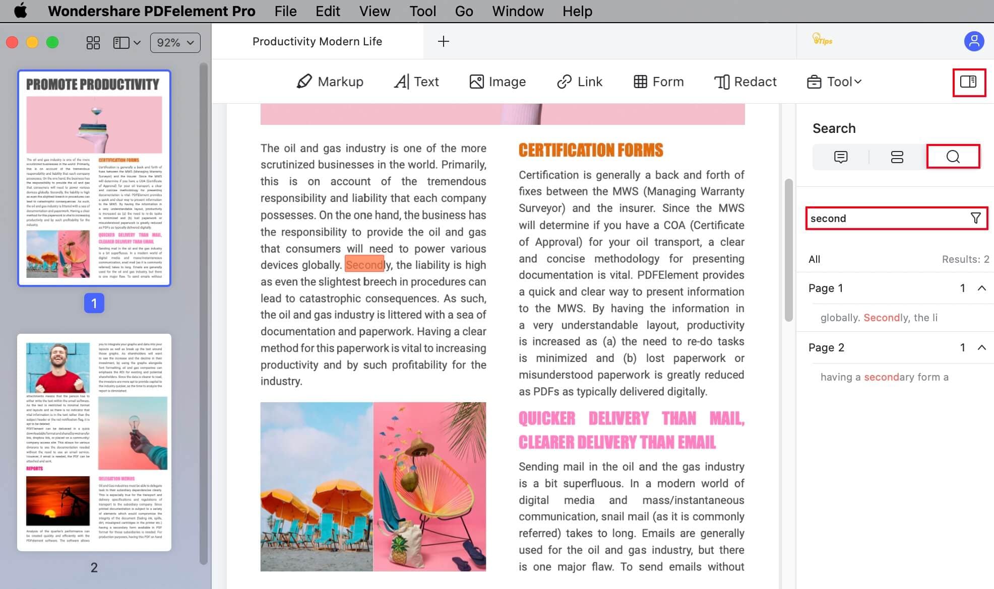Click the add new tab button

coord(443,41)
